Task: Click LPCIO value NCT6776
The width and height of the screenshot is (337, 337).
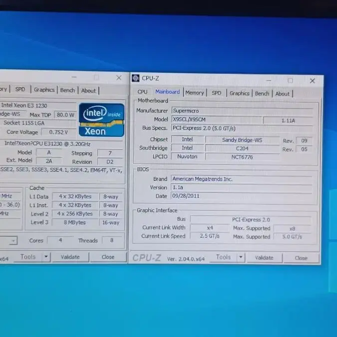Action: [x=242, y=157]
